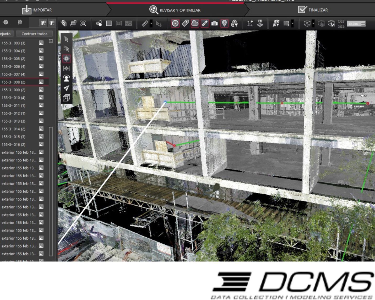The image size is (375, 300).
Task: Open the globe map view icon
Action: click(x=6, y=23)
